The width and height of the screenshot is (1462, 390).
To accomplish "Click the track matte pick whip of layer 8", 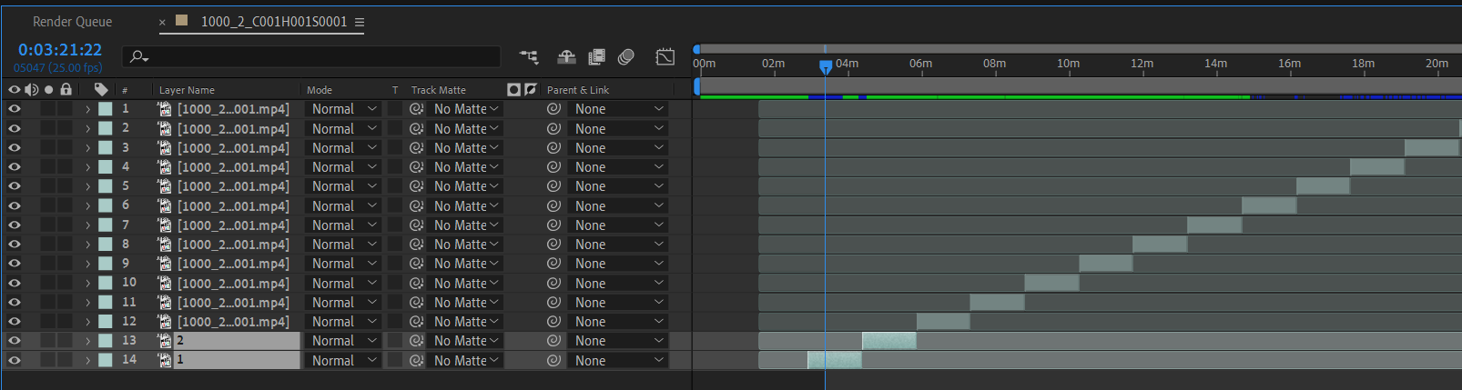I will pyautogui.click(x=416, y=245).
